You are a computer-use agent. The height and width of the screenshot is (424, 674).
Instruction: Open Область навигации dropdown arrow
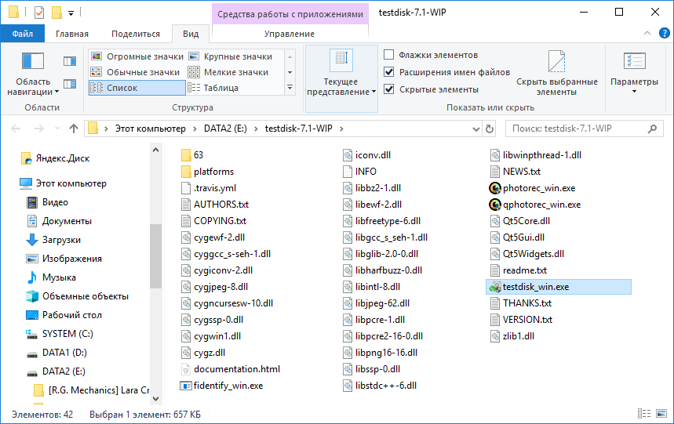(56, 92)
